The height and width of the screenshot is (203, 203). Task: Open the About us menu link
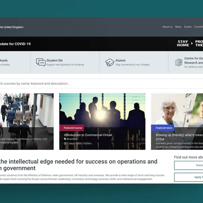click(x=167, y=27)
